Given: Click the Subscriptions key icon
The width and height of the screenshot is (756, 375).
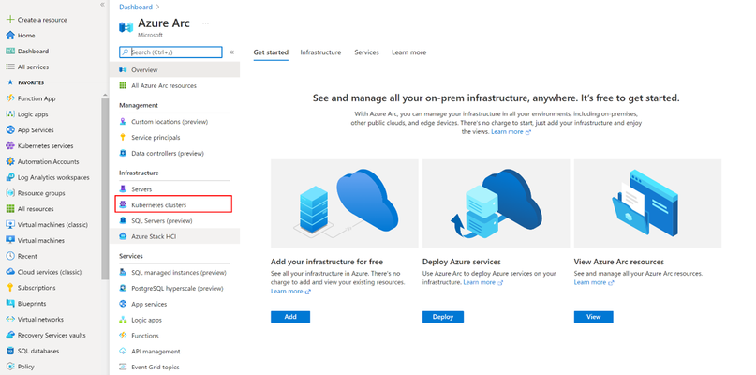Looking at the screenshot, I should 9,288.
